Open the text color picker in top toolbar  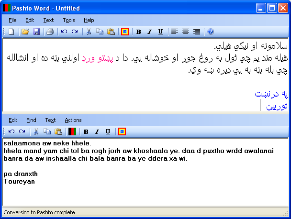click(125, 32)
